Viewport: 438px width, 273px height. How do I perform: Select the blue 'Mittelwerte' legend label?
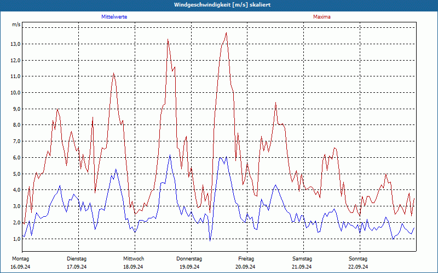tap(114, 17)
